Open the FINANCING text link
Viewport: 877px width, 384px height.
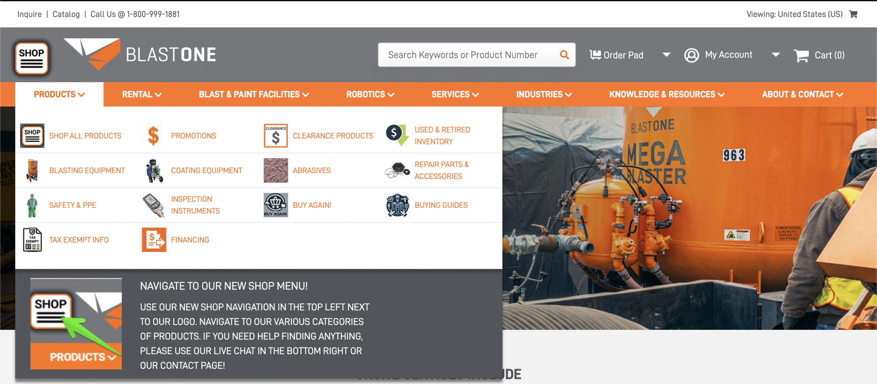coord(190,240)
